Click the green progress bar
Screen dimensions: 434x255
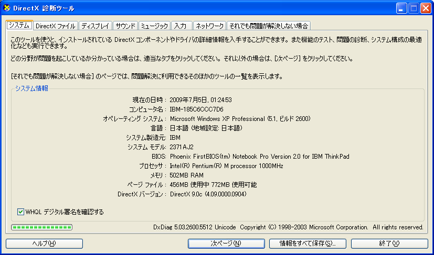41,227
